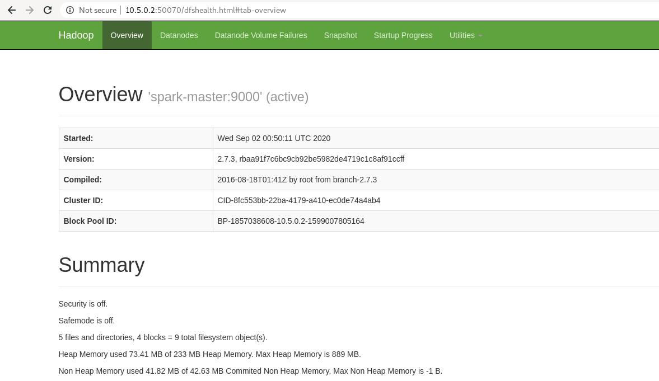Click the 'Version:' label cell
Screen dimensions: 659x381
[x=135, y=159]
